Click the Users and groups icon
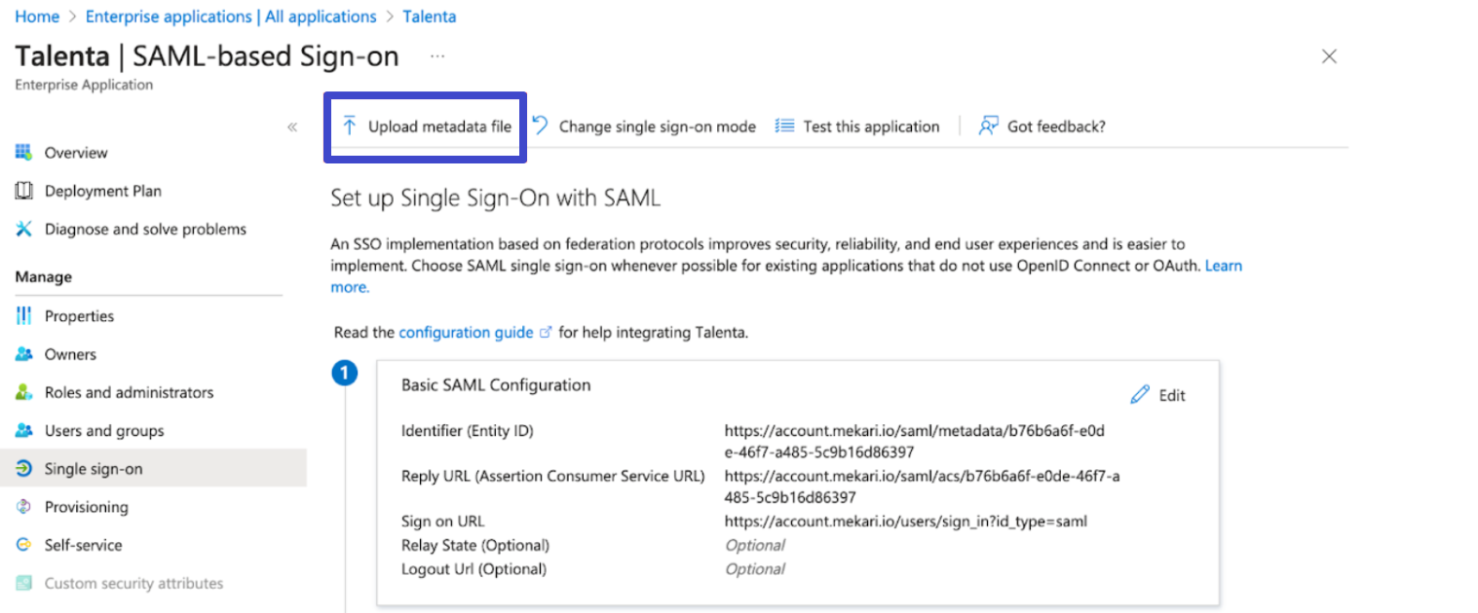This screenshot has width=1478, height=613. tap(24, 430)
